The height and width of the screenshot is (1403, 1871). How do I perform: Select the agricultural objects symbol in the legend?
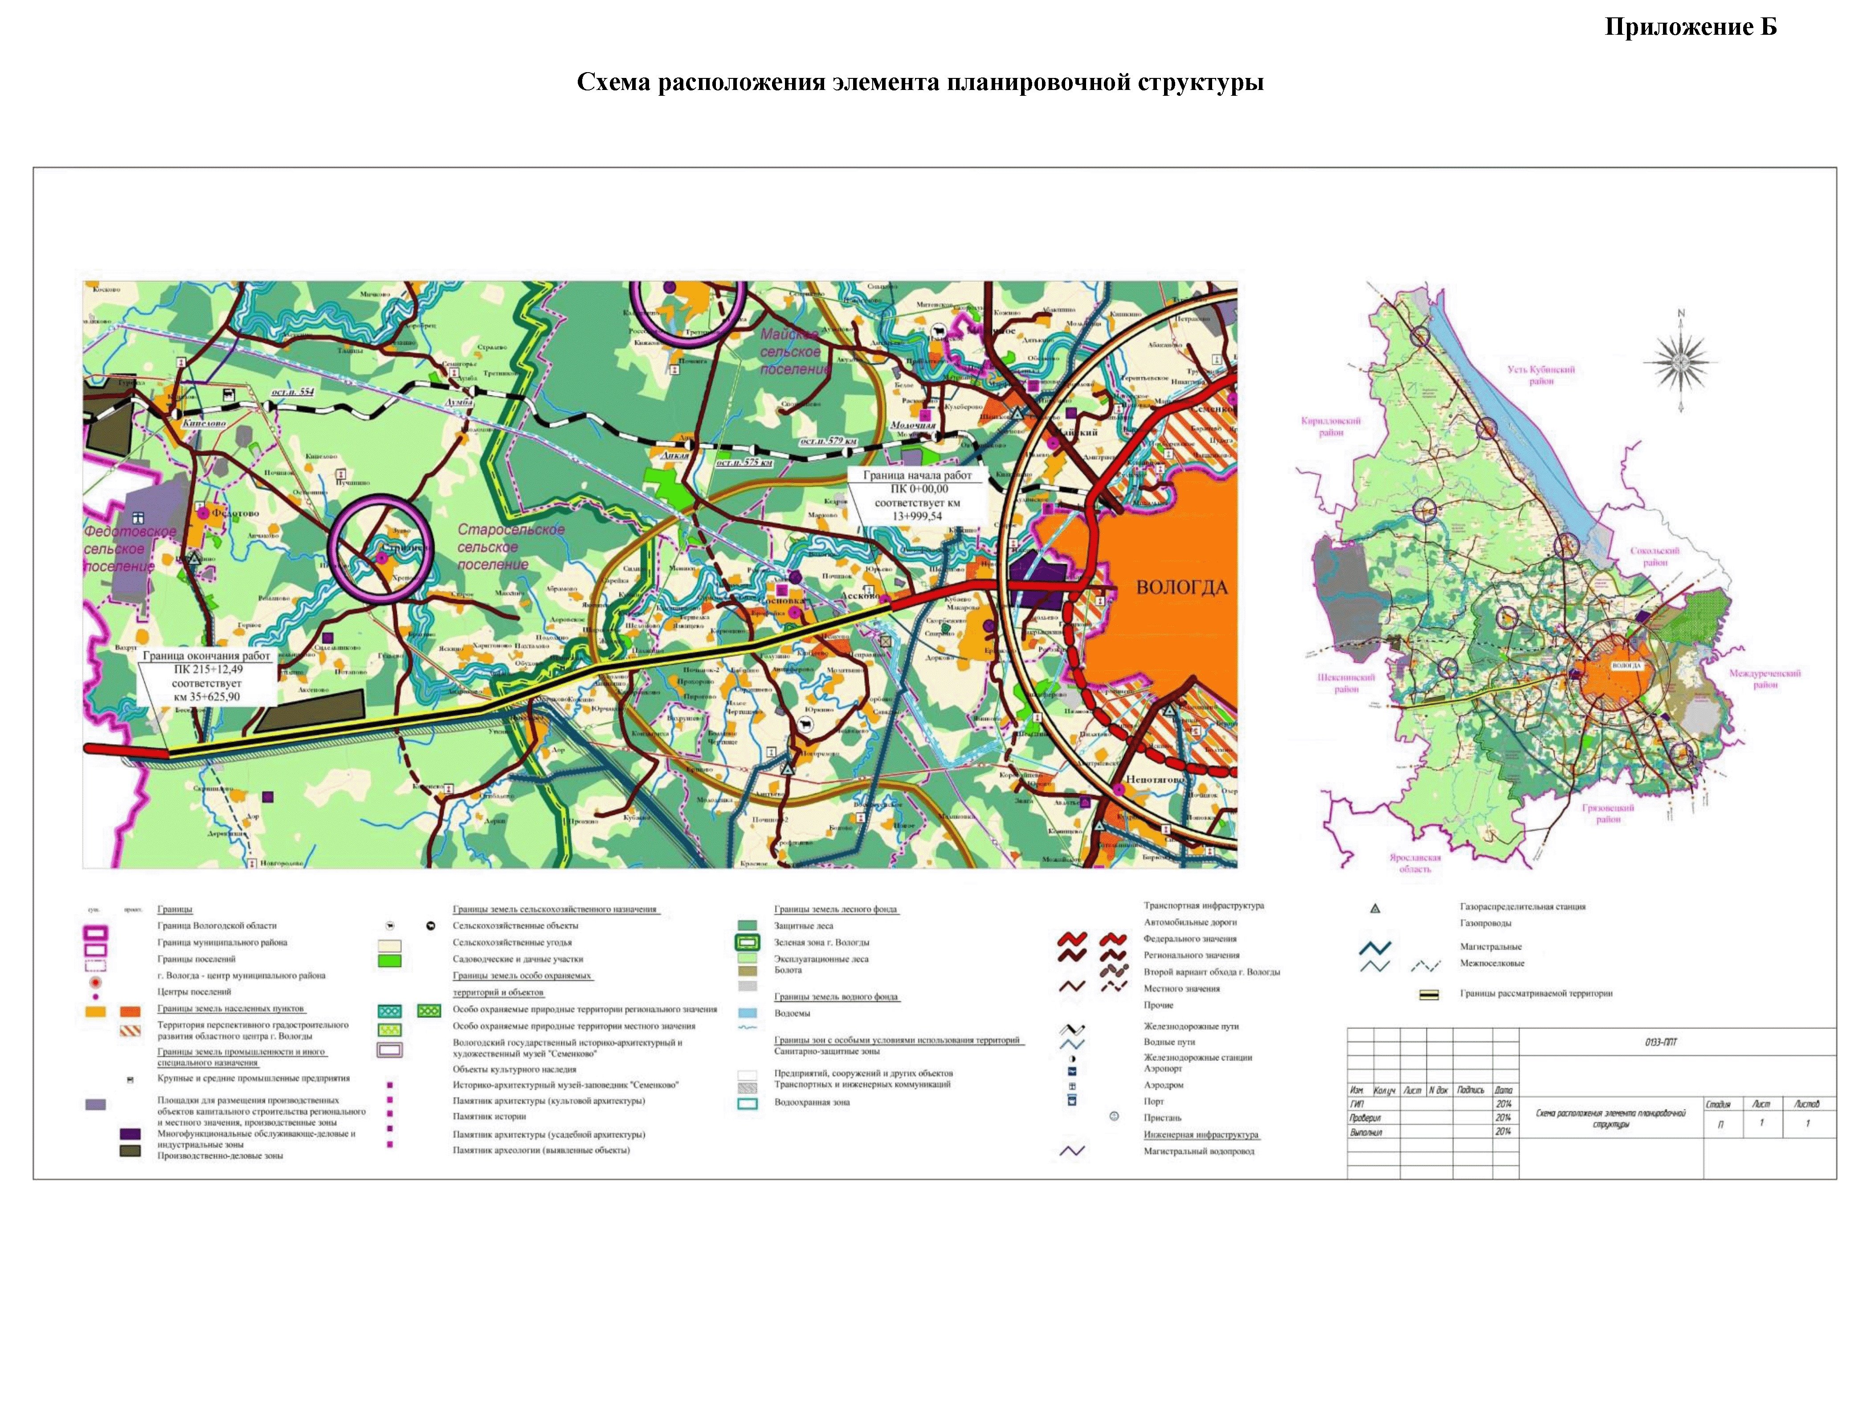pyautogui.click(x=391, y=926)
